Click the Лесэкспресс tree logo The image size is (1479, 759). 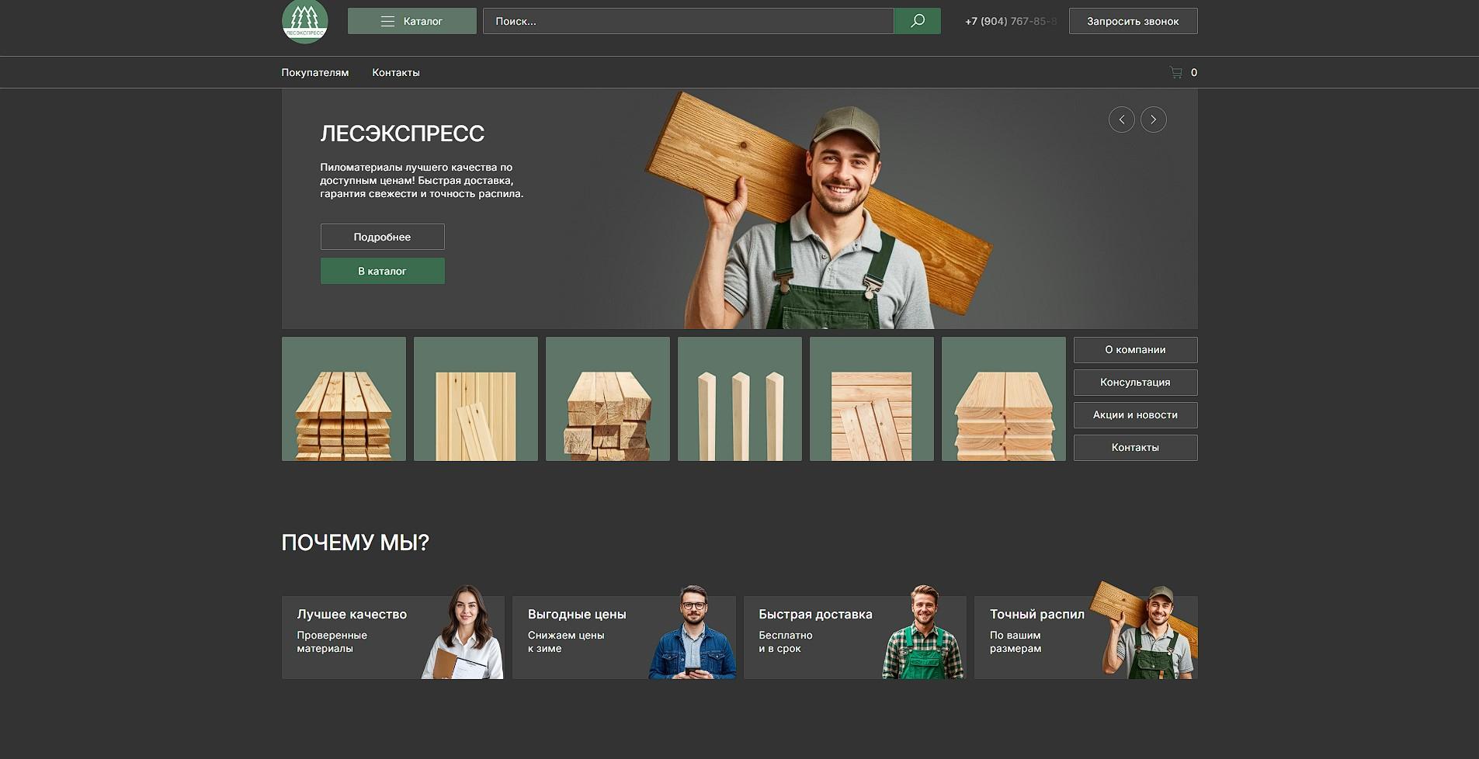tap(304, 21)
